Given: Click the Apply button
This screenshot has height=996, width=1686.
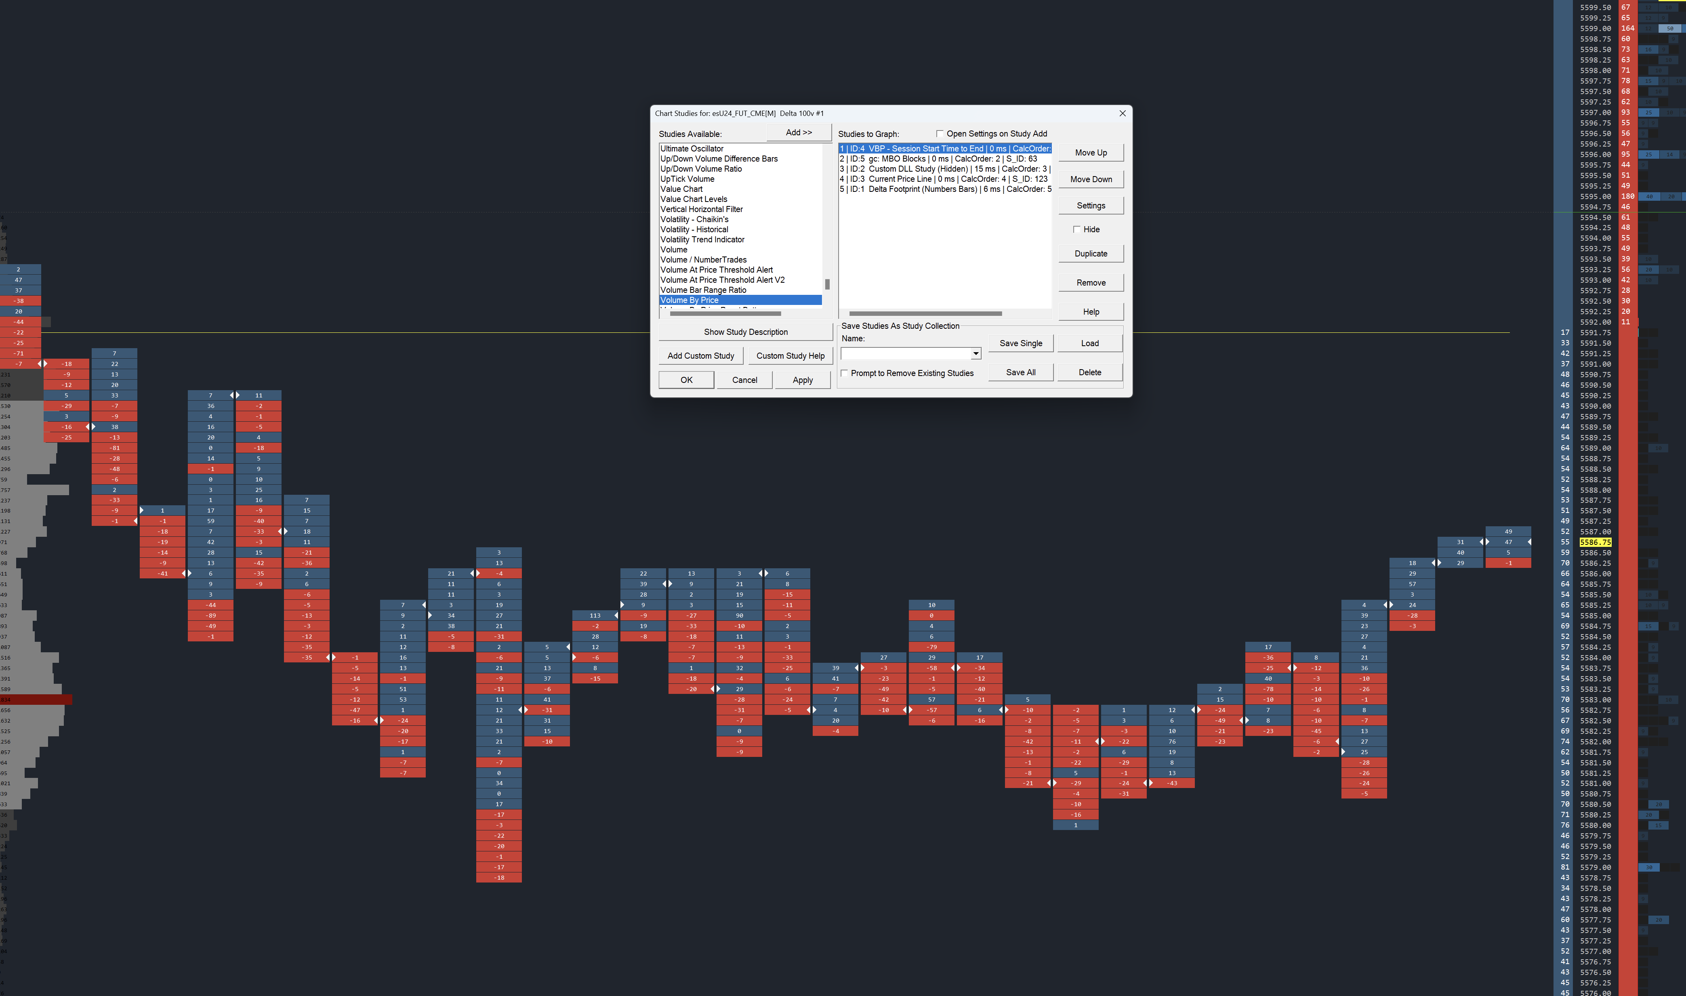Looking at the screenshot, I should pyautogui.click(x=802, y=380).
